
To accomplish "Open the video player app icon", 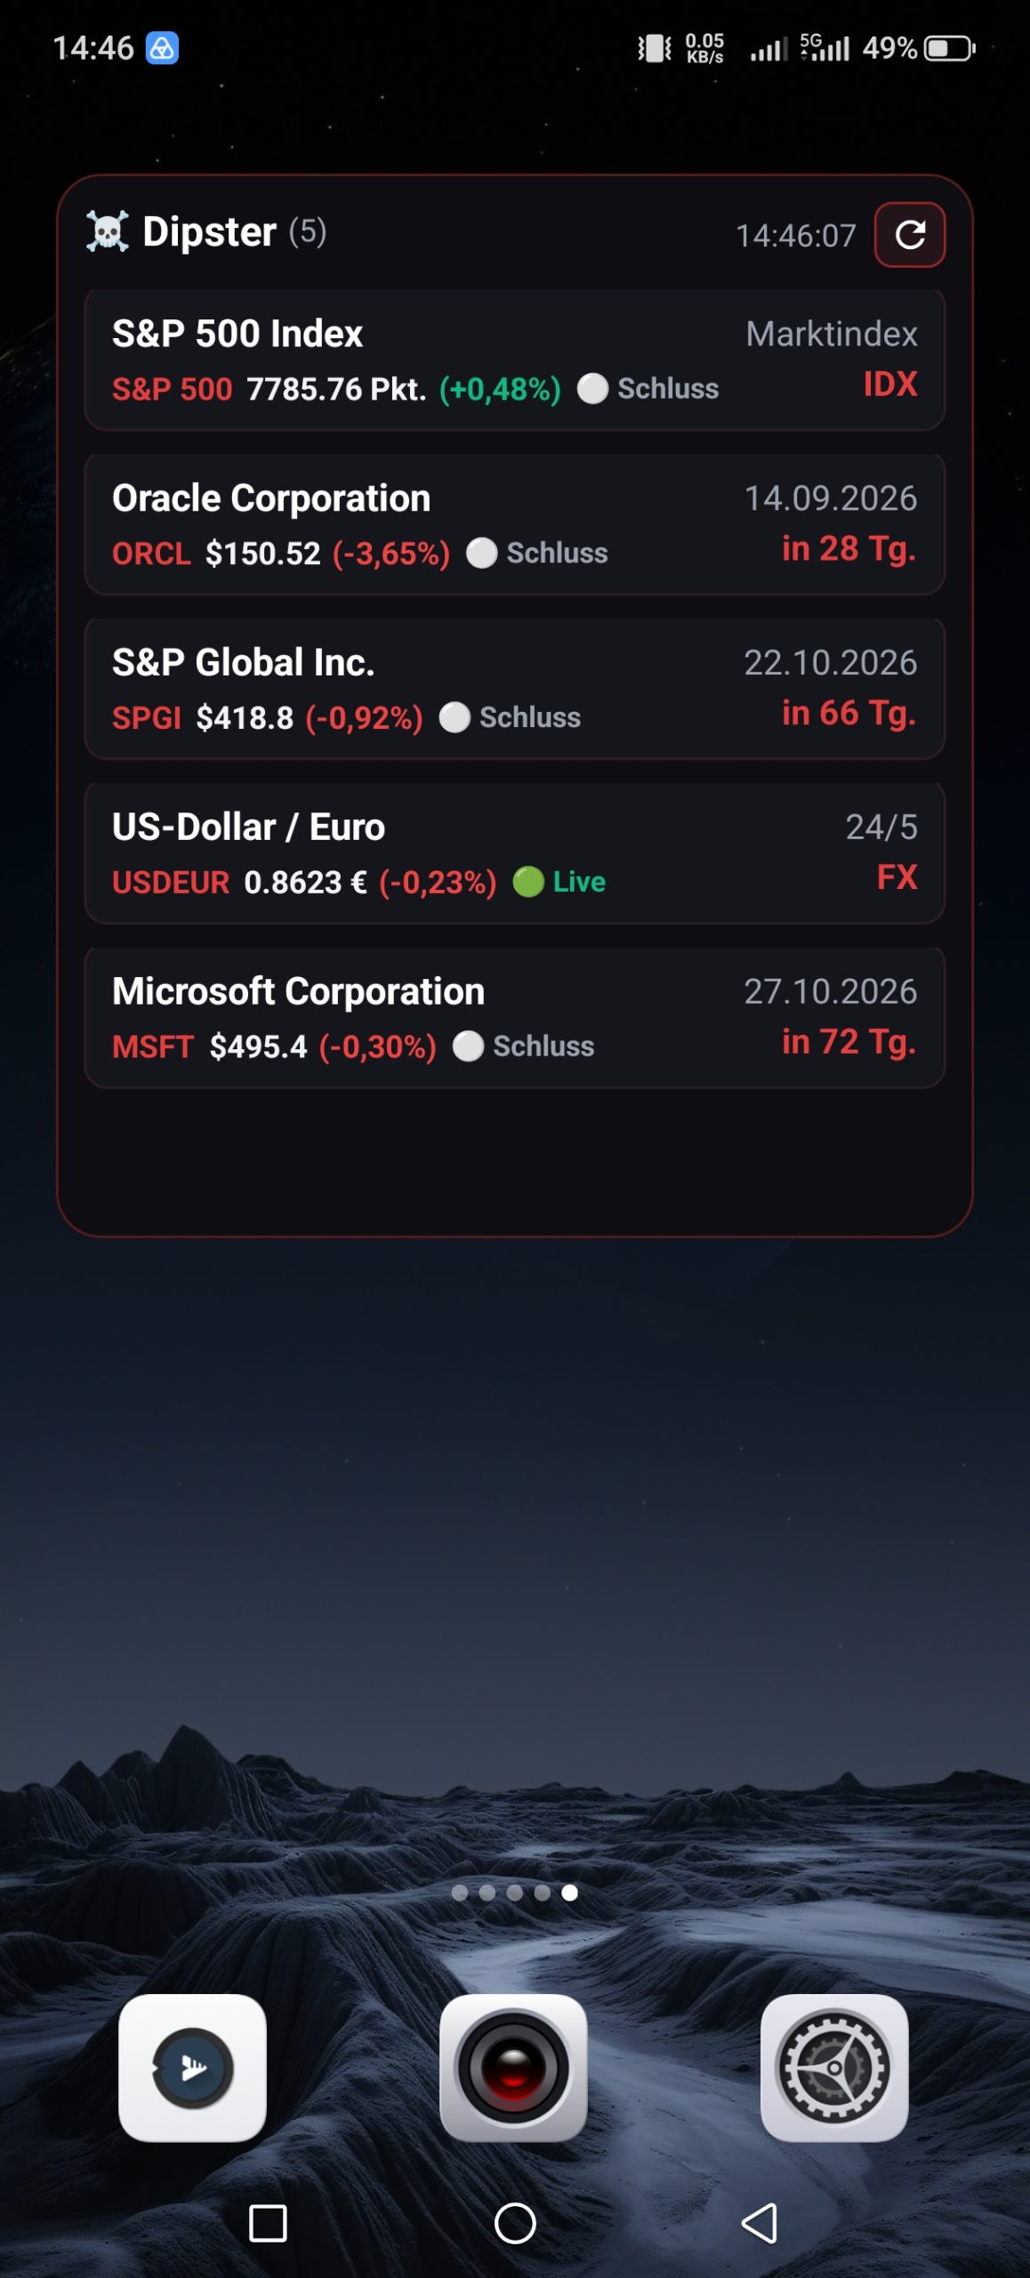I will (192, 2067).
